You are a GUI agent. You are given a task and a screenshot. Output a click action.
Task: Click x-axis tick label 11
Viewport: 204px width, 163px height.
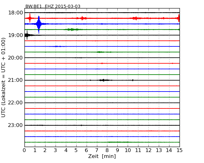click(x=138, y=150)
